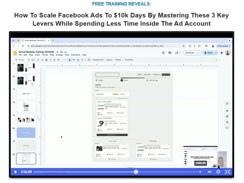Click the Google Slides home logo
Screen dimensions: 244x183
click(x=15, y=53)
